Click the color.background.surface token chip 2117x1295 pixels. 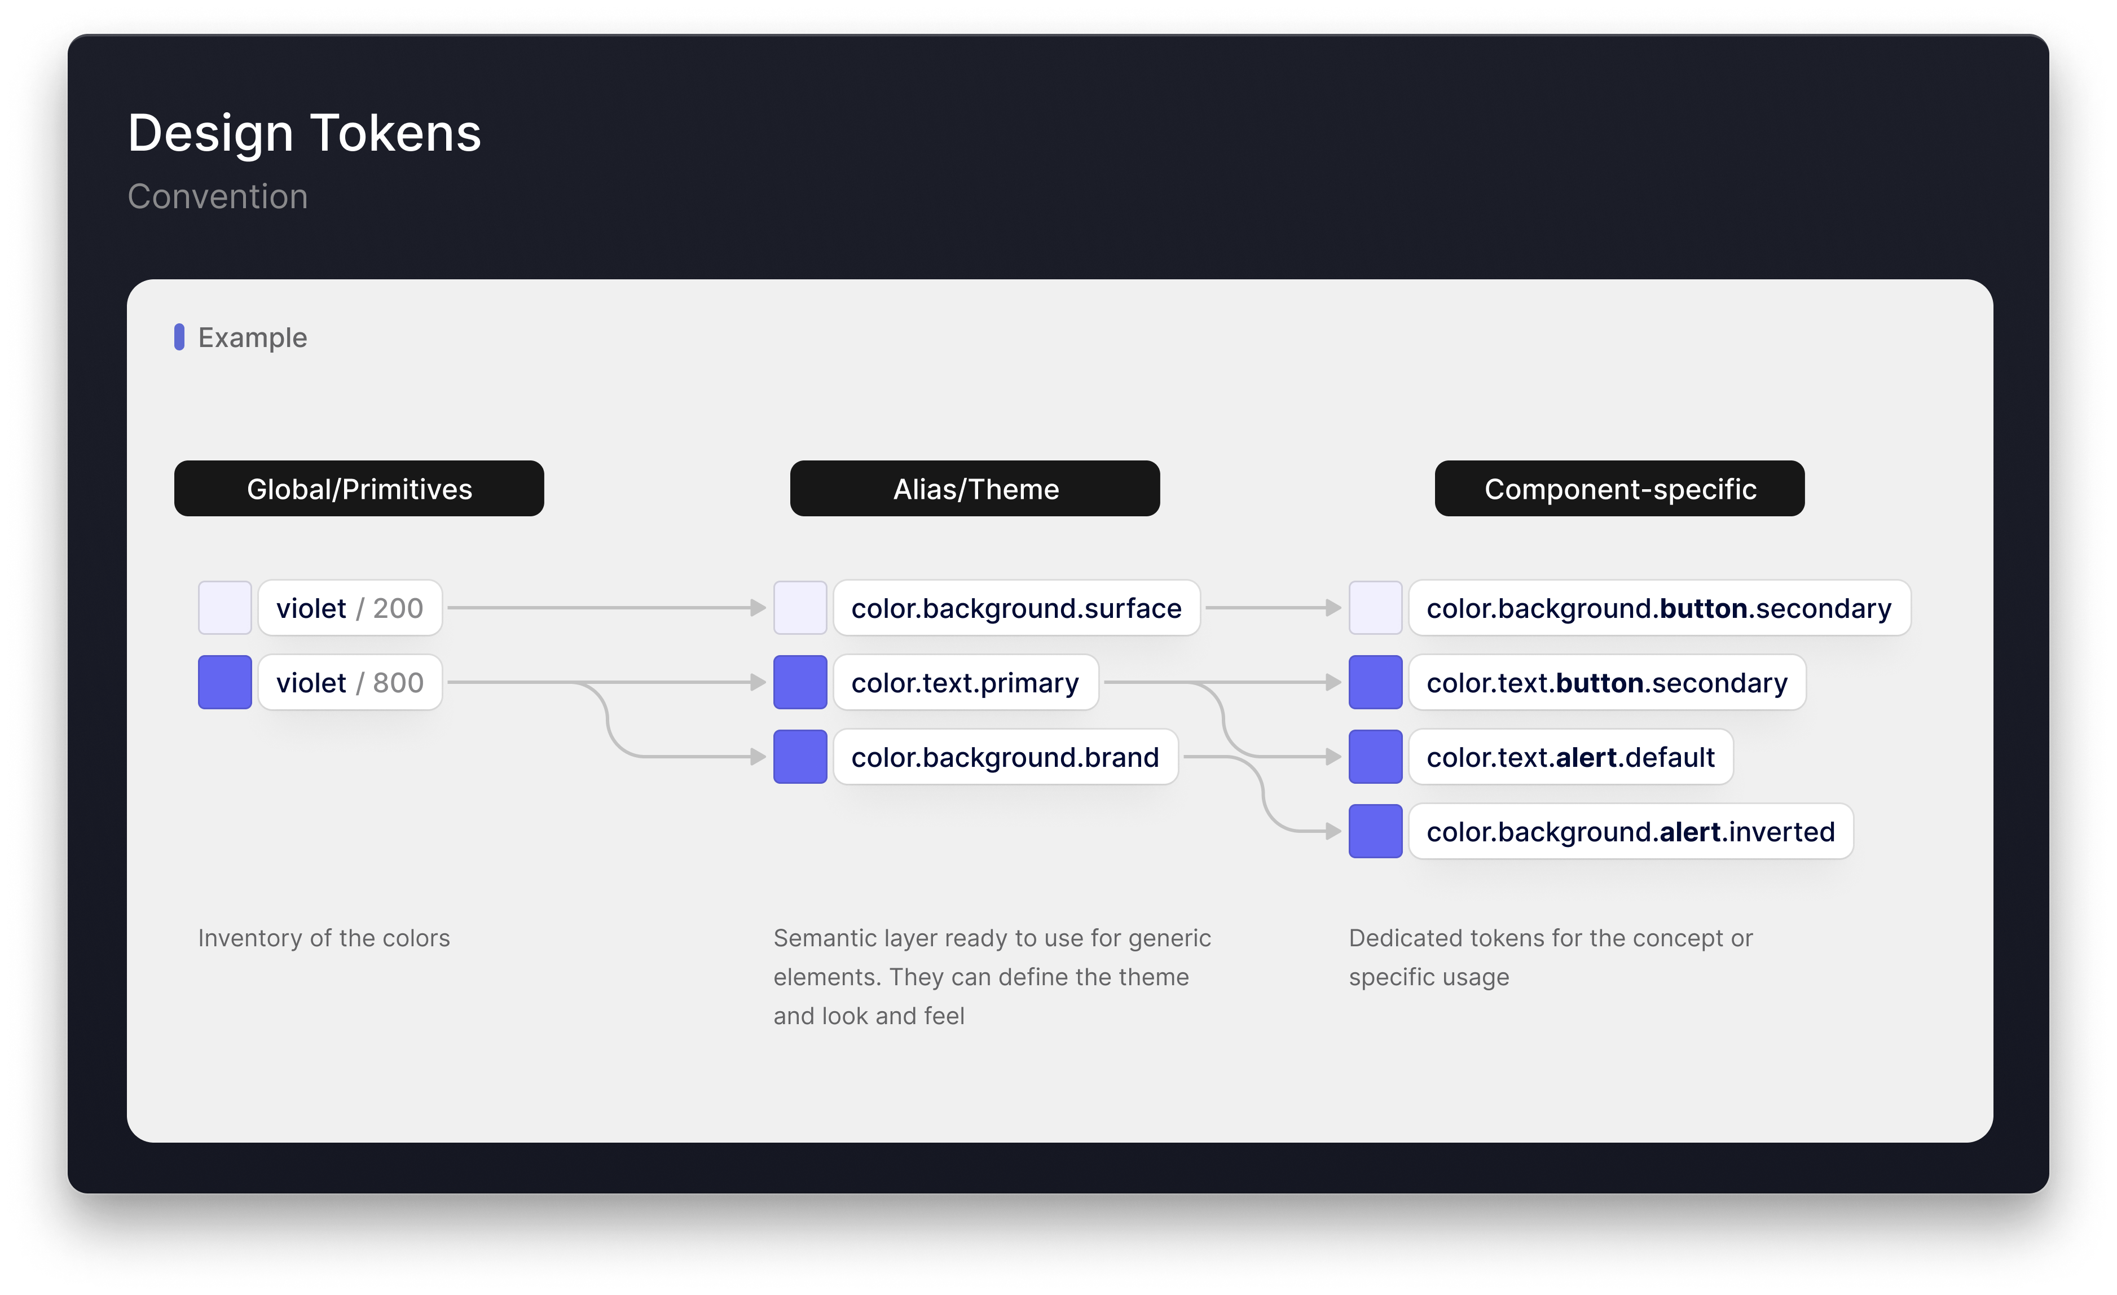point(1015,608)
